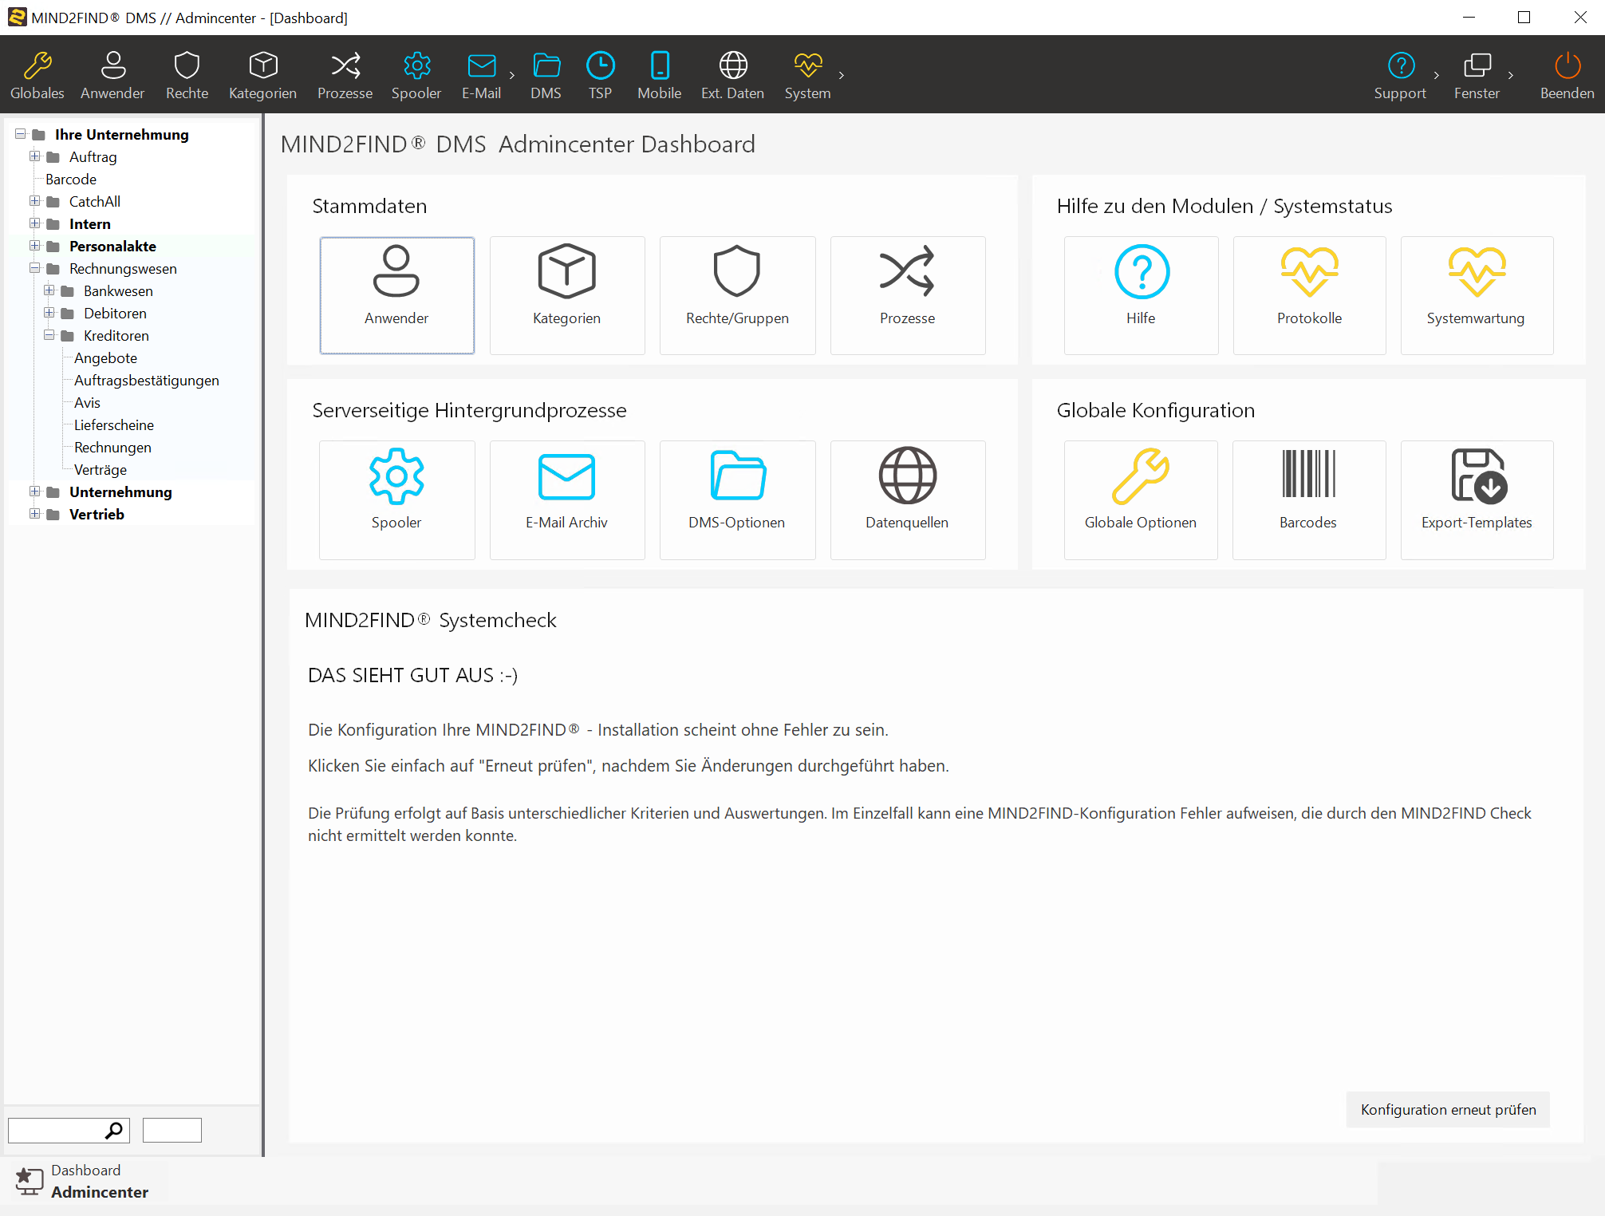Expand the Auftrag tree folder
The image size is (1605, 1216).
[35, 156]
